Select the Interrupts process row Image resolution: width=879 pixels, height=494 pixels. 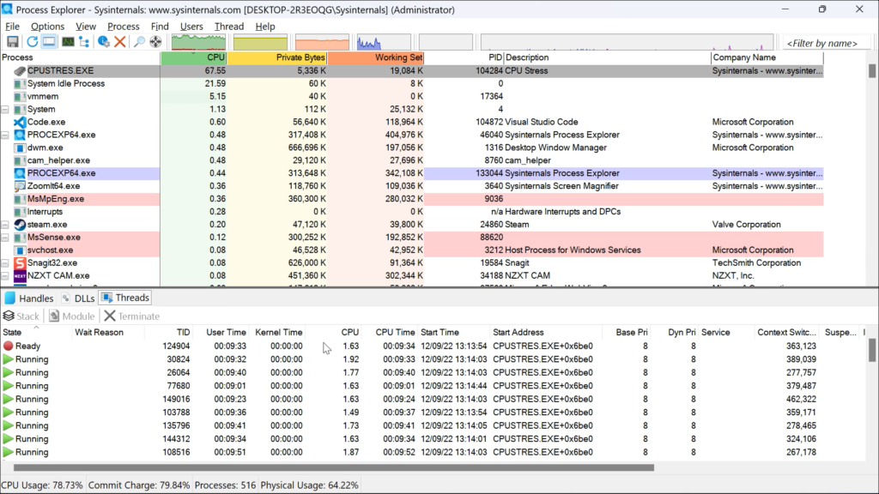coord(411,212)
